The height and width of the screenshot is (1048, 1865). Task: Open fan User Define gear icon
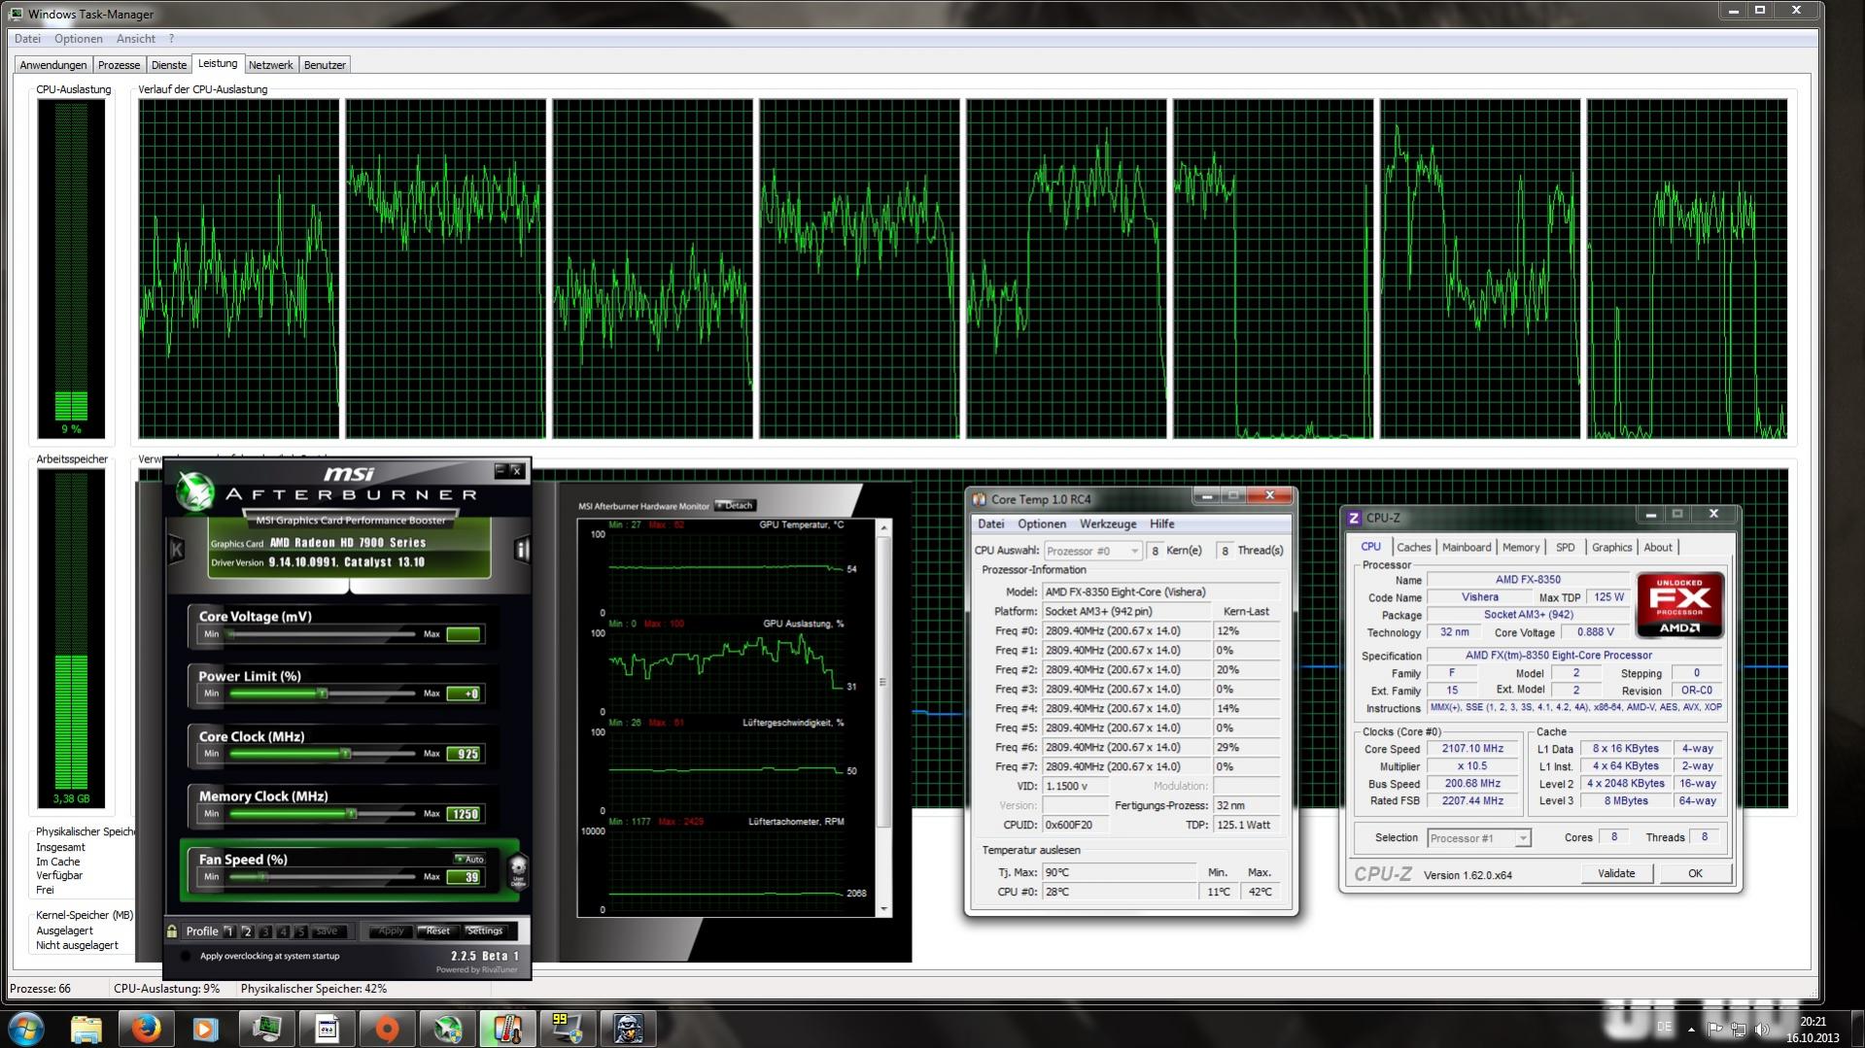tap(518, 870)
